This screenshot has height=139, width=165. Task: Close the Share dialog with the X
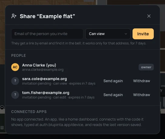pos(149,16)
